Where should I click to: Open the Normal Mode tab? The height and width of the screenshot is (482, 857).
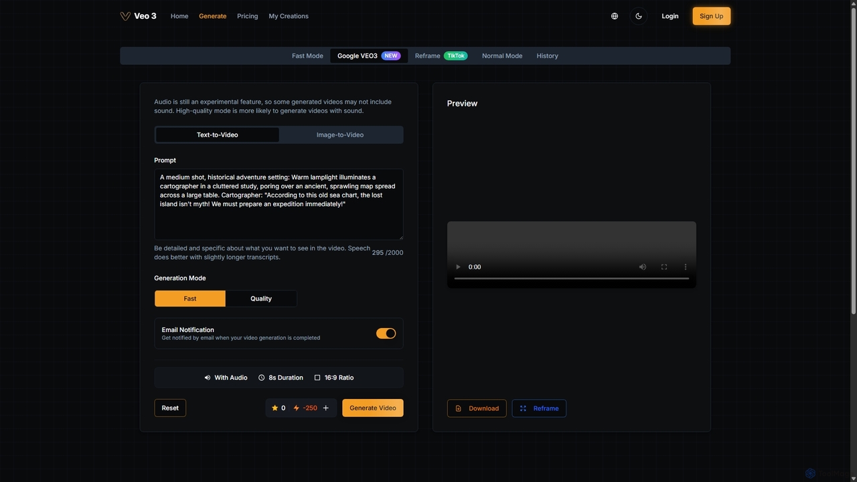tap(502, 56)
